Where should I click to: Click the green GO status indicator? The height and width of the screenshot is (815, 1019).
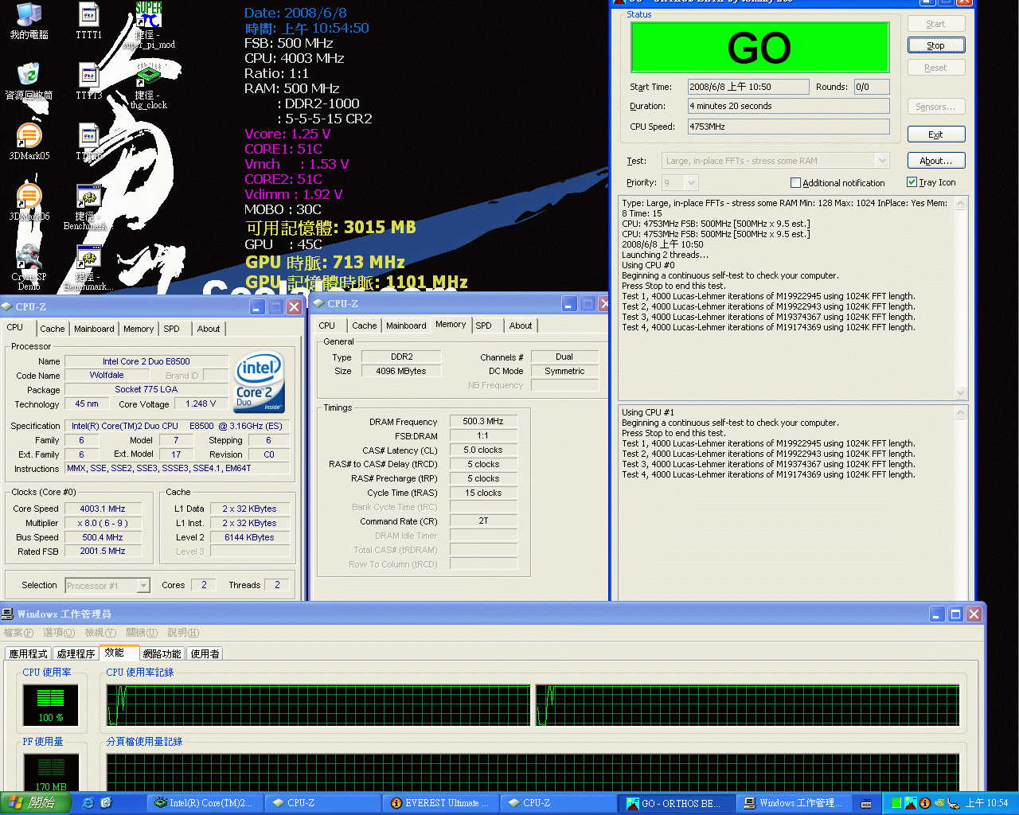759,48
